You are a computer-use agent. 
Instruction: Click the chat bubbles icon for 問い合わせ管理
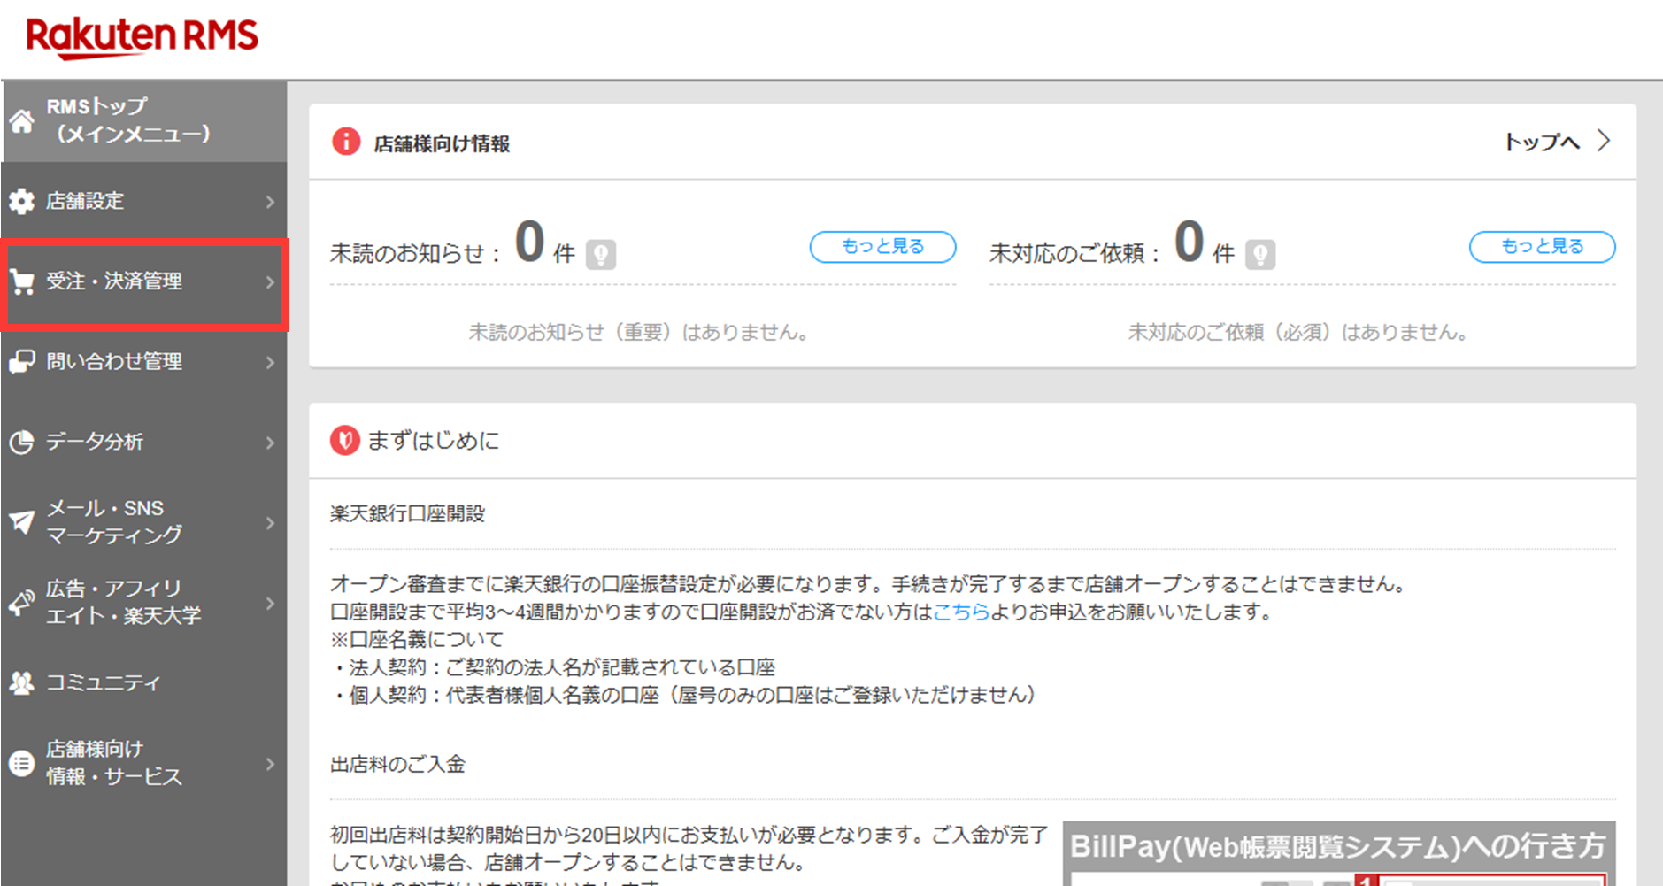point(22,362)
